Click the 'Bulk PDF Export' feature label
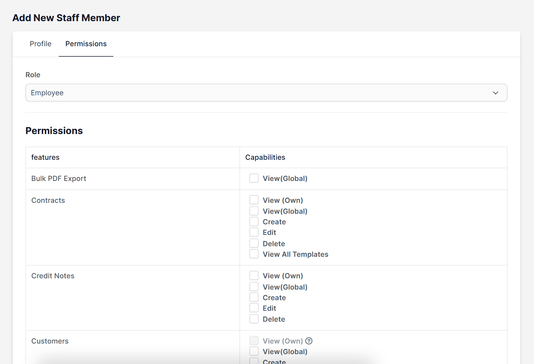The image size is (534, 364). coord(59,178)
